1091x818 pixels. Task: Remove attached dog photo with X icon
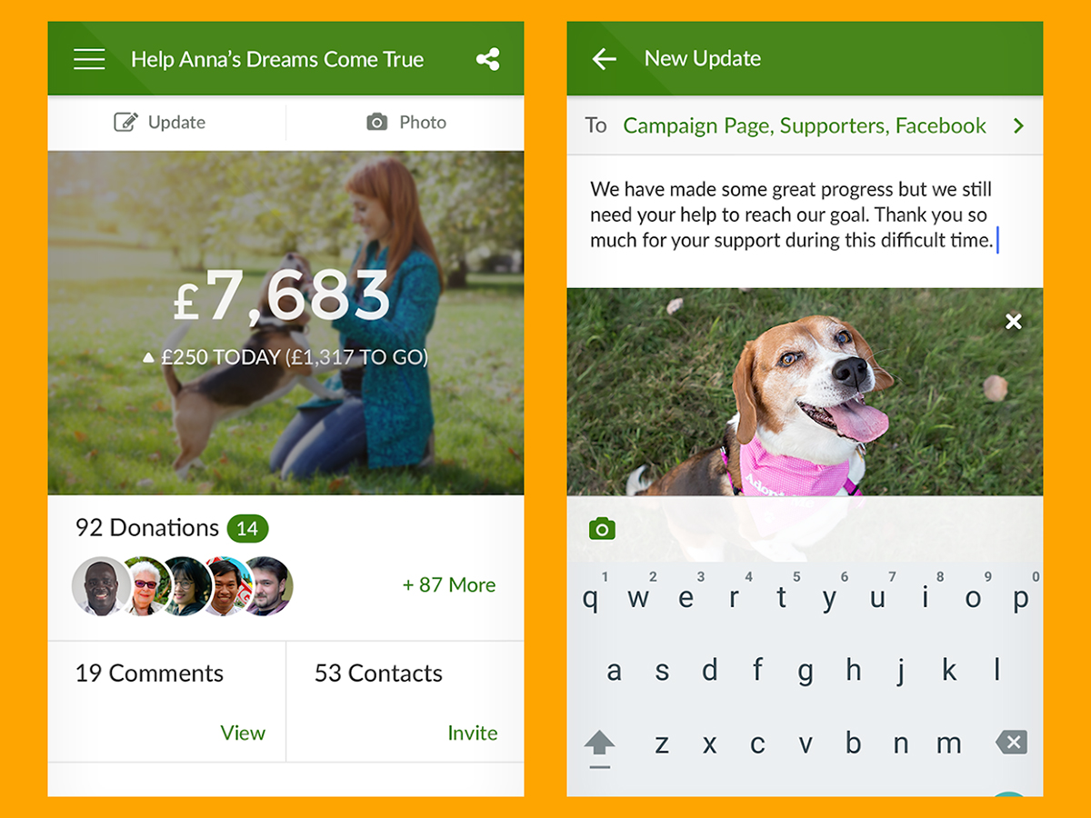point(1014,321)
